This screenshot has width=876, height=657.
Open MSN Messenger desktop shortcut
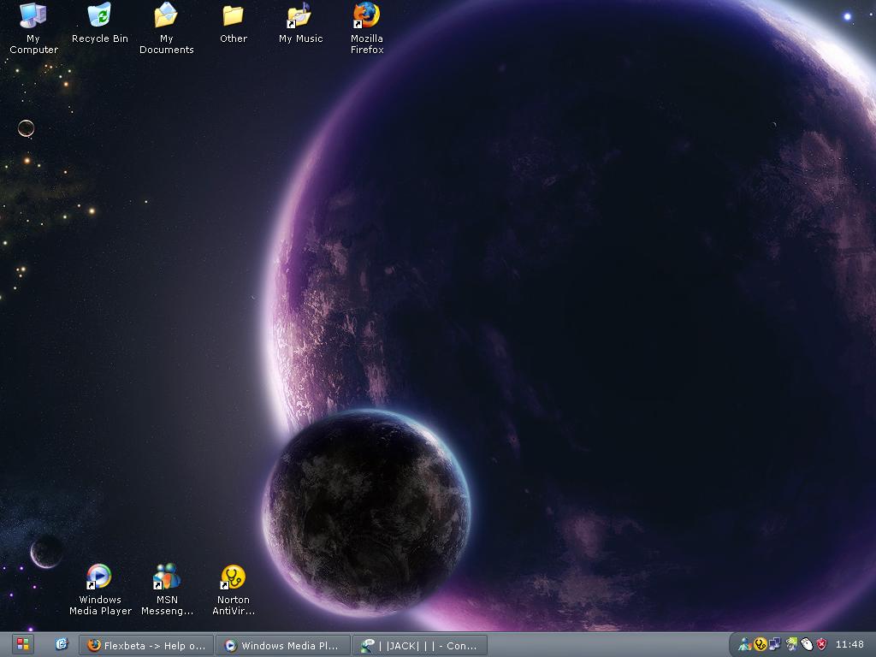coord(167,577)
